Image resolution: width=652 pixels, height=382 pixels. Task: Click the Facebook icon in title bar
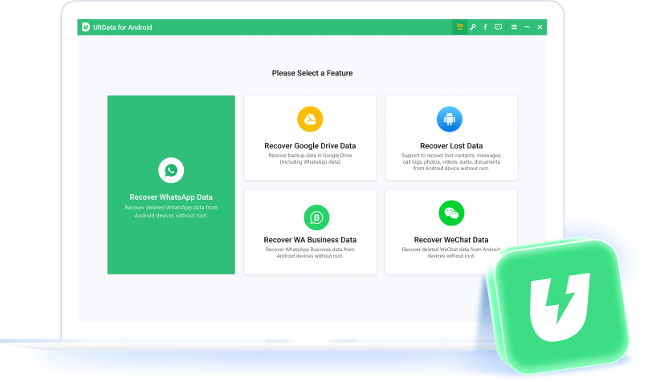485,27
